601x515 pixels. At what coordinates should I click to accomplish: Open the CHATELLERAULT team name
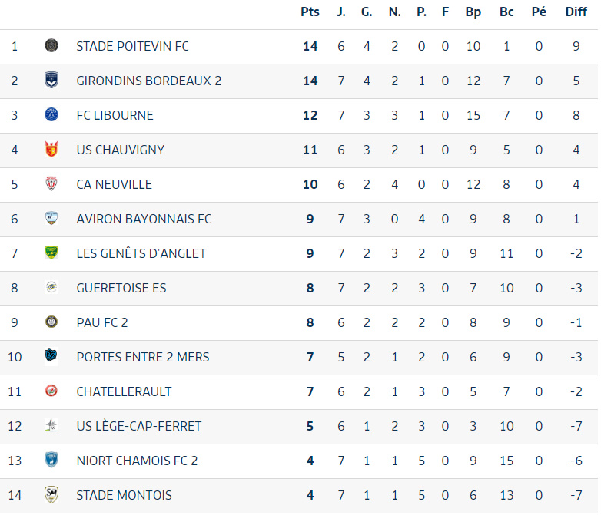[124, 391]
